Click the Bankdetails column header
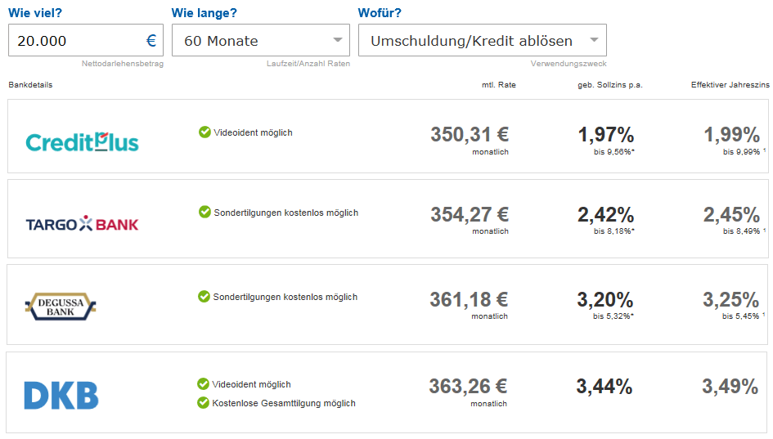This screenshot has height=439, width=773. [x=30, y=85]
